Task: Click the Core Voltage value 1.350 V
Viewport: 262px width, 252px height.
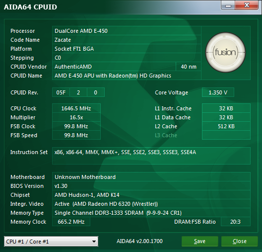Action: (218, 92)
